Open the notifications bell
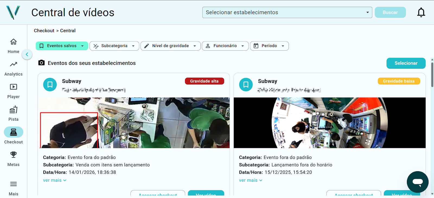The height and width of the screenshot is (198, 434). click(x=421, y=12)
